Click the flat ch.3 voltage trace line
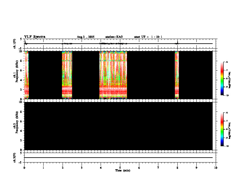 [x=118, y=158]
